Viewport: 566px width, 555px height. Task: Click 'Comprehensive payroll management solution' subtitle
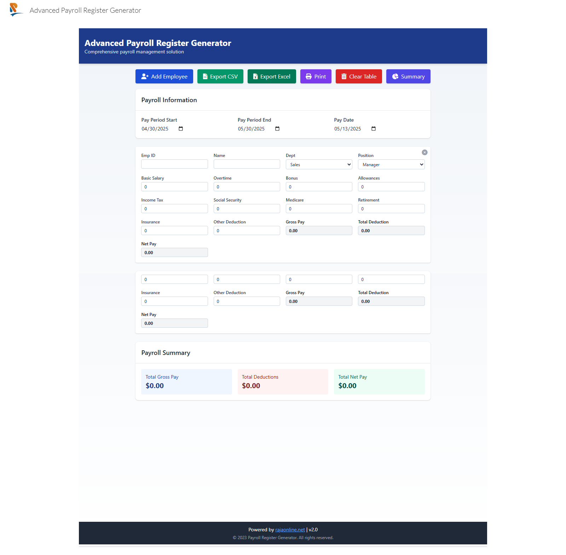134,52
